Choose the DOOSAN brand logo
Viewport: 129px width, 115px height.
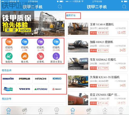pos(8,89)
